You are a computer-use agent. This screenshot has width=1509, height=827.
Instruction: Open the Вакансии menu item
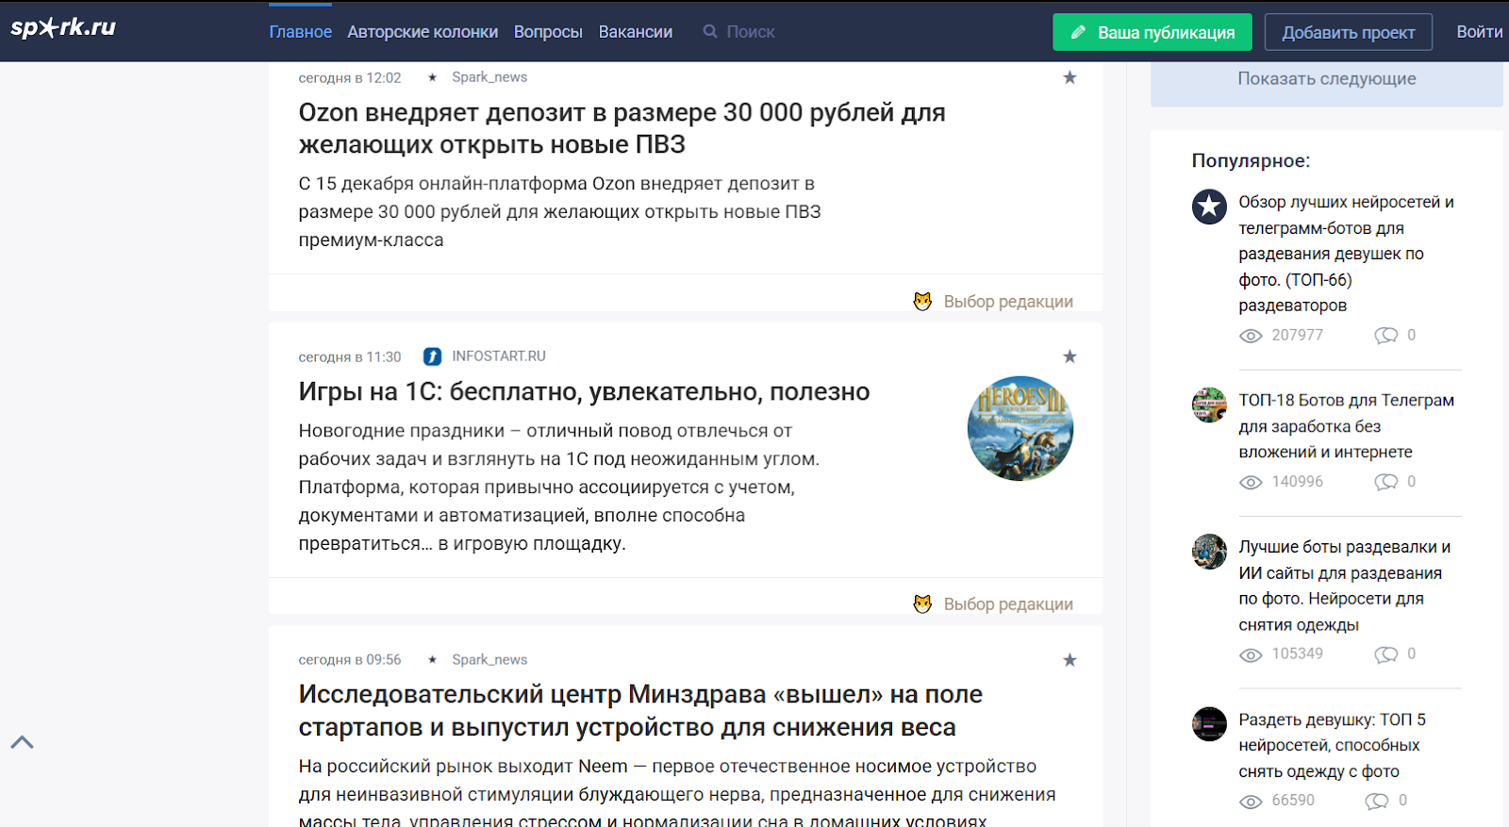pos(635,32)
